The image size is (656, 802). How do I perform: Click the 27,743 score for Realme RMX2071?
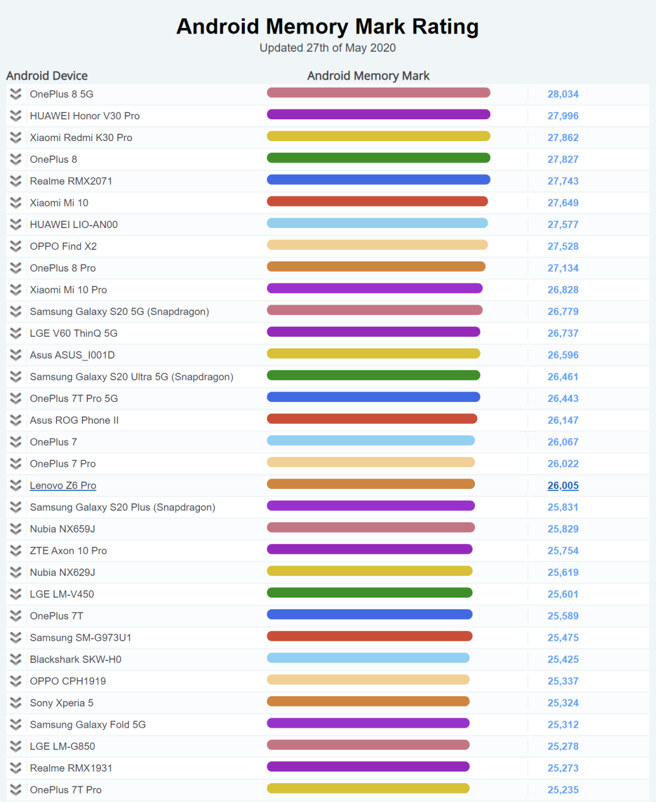[x=563, y=181]
